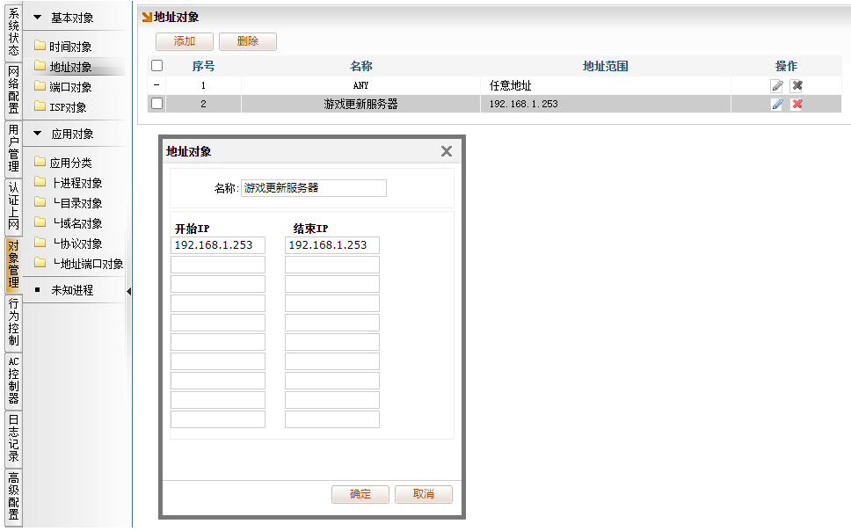This screenshot has height=531, width=851.
Task: Click the edit pencil icon for 游戏更新服务器
Action: click(x=777, y=104)
